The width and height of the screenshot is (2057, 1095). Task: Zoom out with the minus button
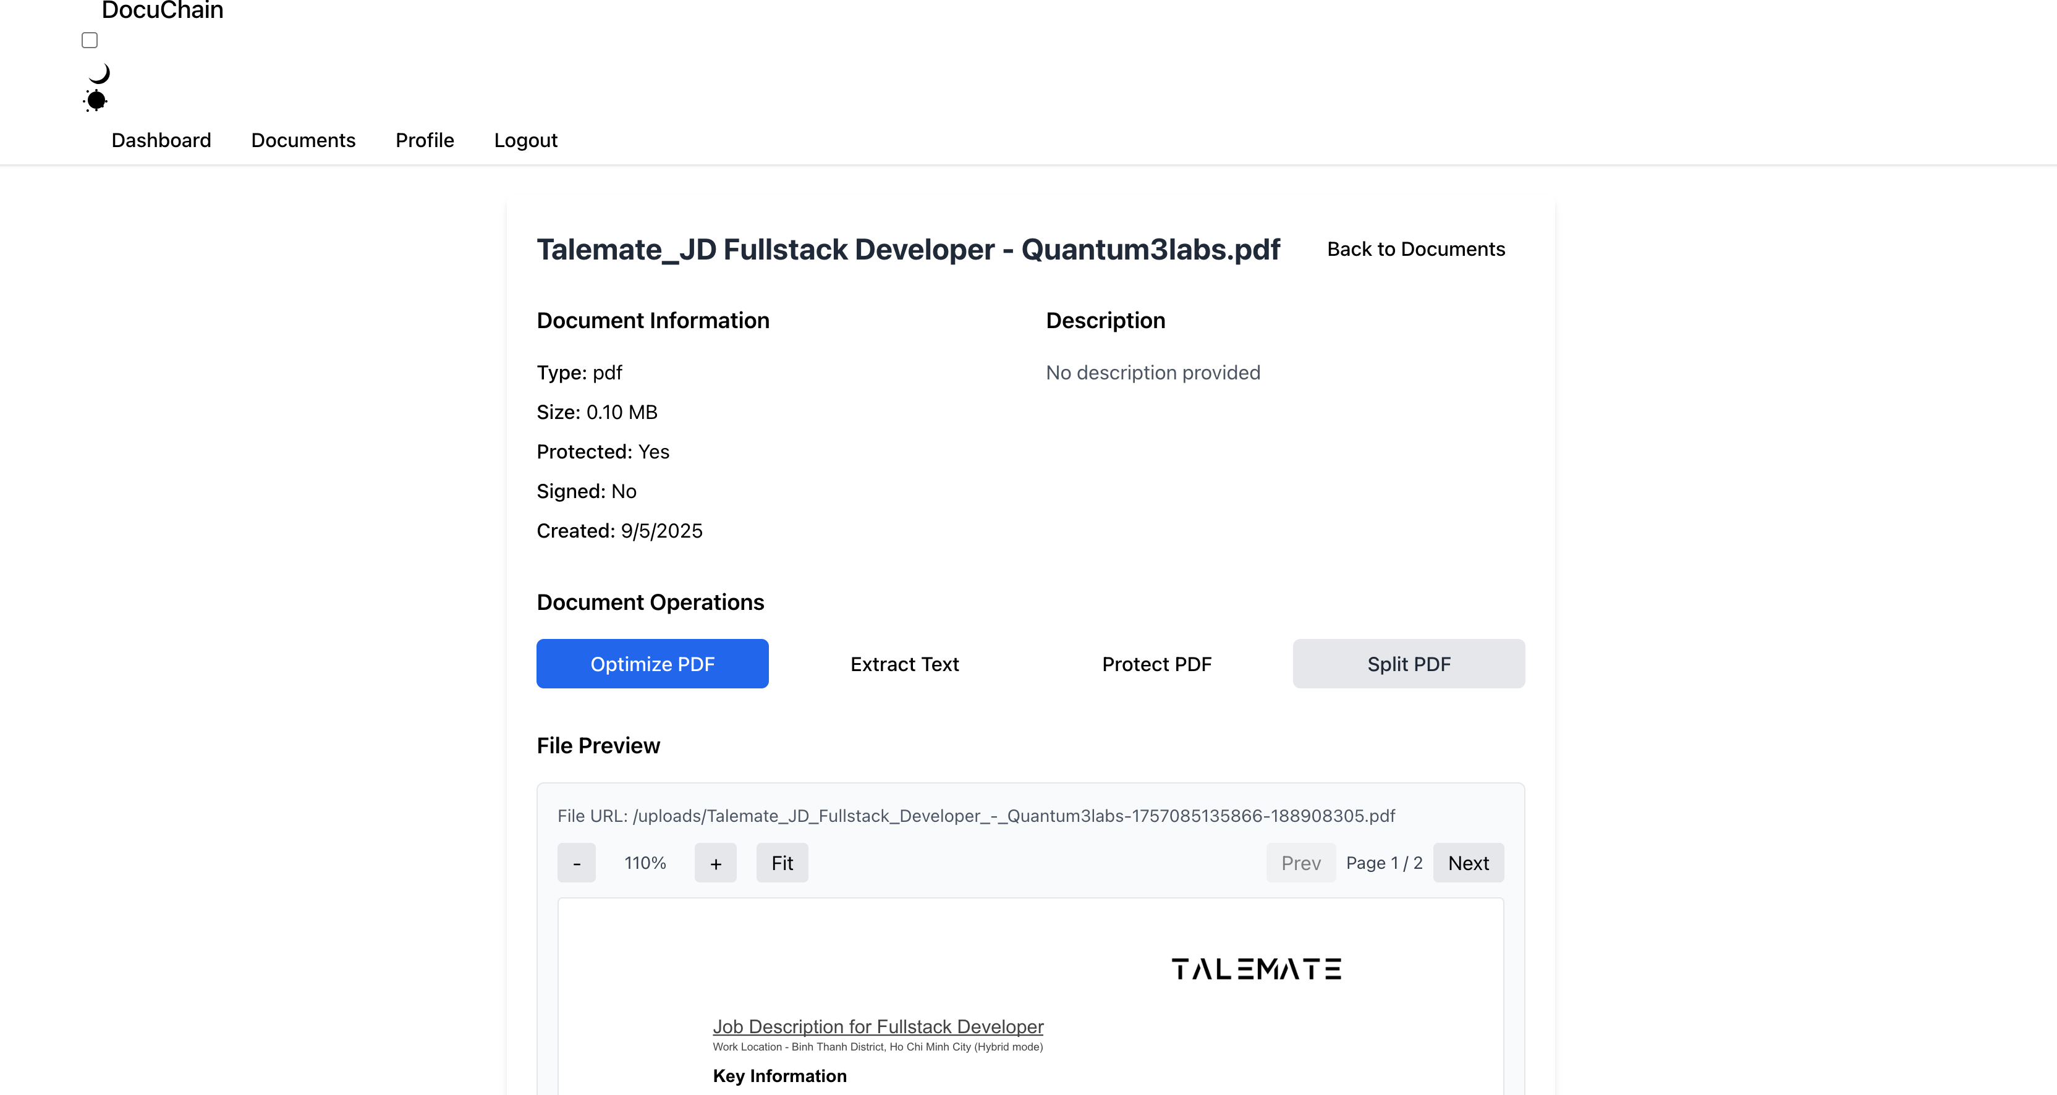(575, 863)
